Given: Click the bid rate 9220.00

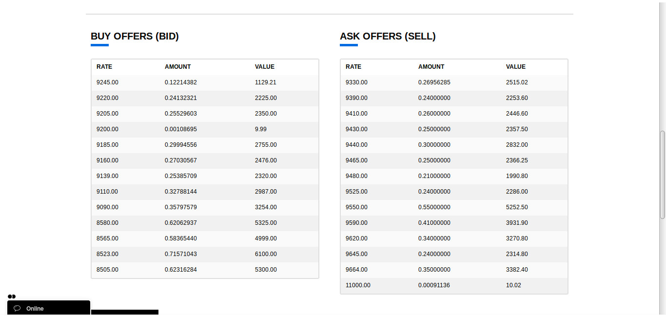Looking at the screenshot, I should [107, 98].
